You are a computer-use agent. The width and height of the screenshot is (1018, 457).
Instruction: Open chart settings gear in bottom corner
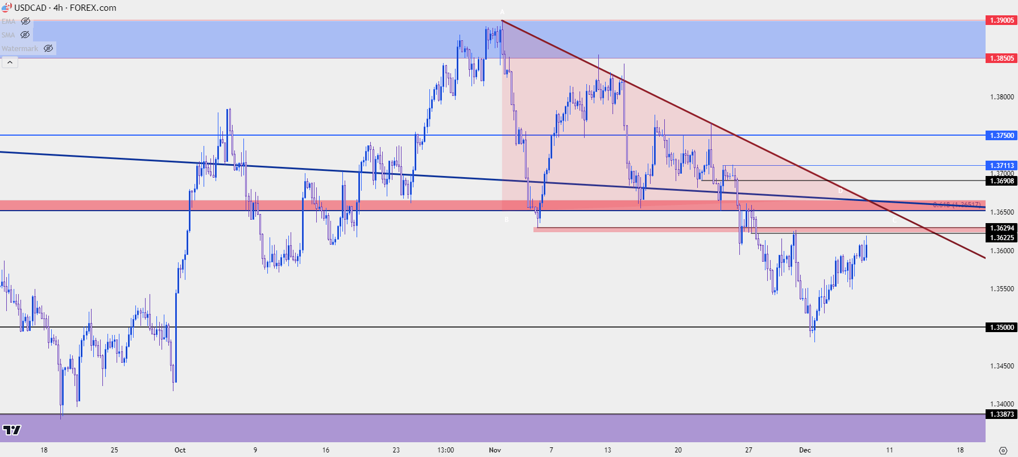point(1003,450)
